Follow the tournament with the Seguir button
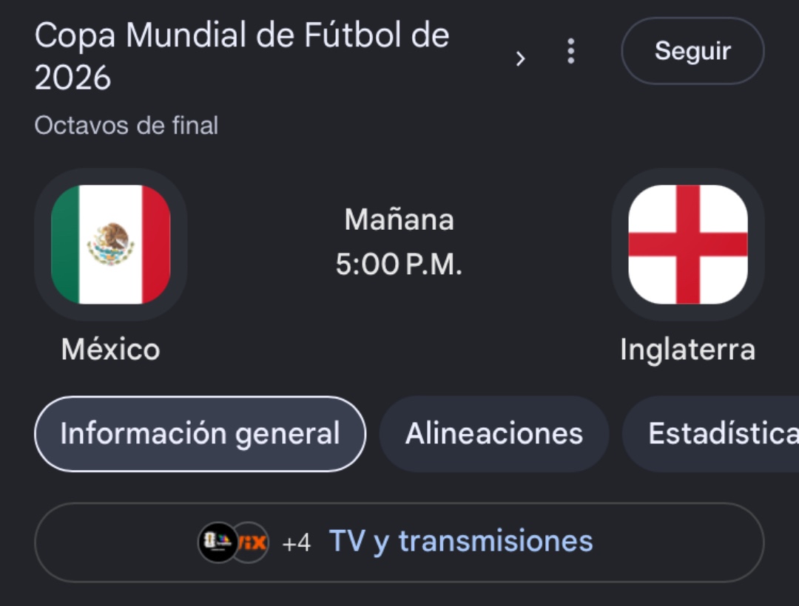799x606 pixels. coord(692,51)
